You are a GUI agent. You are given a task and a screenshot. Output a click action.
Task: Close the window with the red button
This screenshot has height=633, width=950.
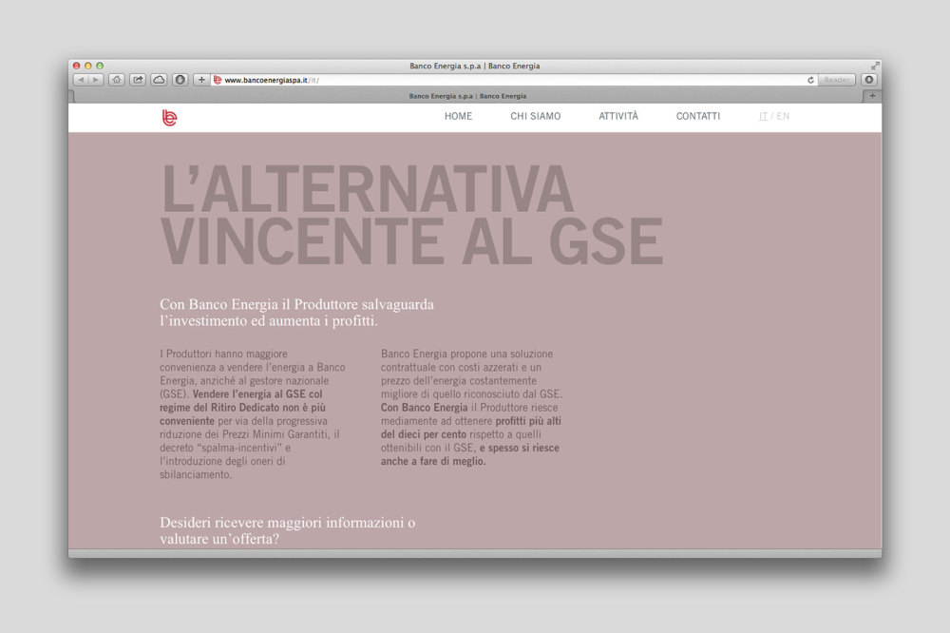76,66
